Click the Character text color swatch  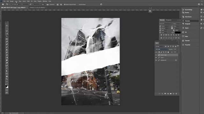pos(178,33)
